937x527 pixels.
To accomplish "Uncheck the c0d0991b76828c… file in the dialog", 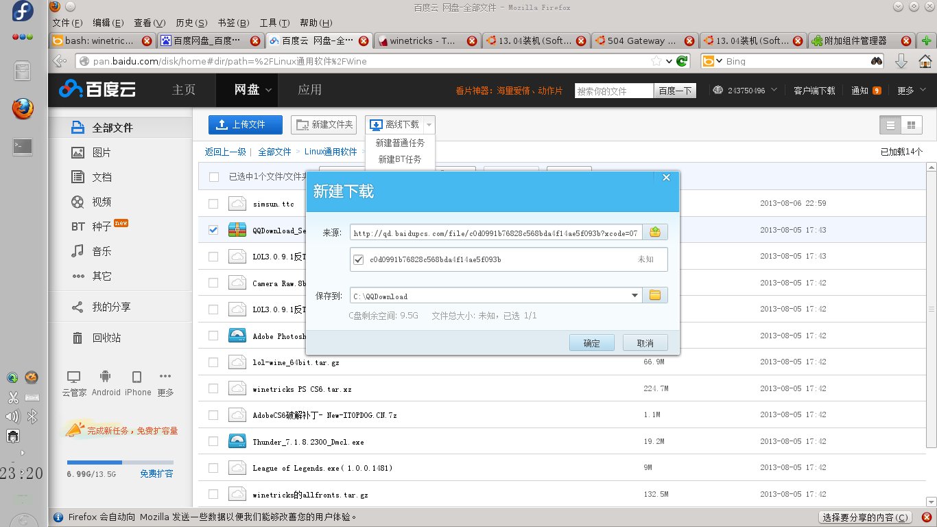I will [358, 259].
